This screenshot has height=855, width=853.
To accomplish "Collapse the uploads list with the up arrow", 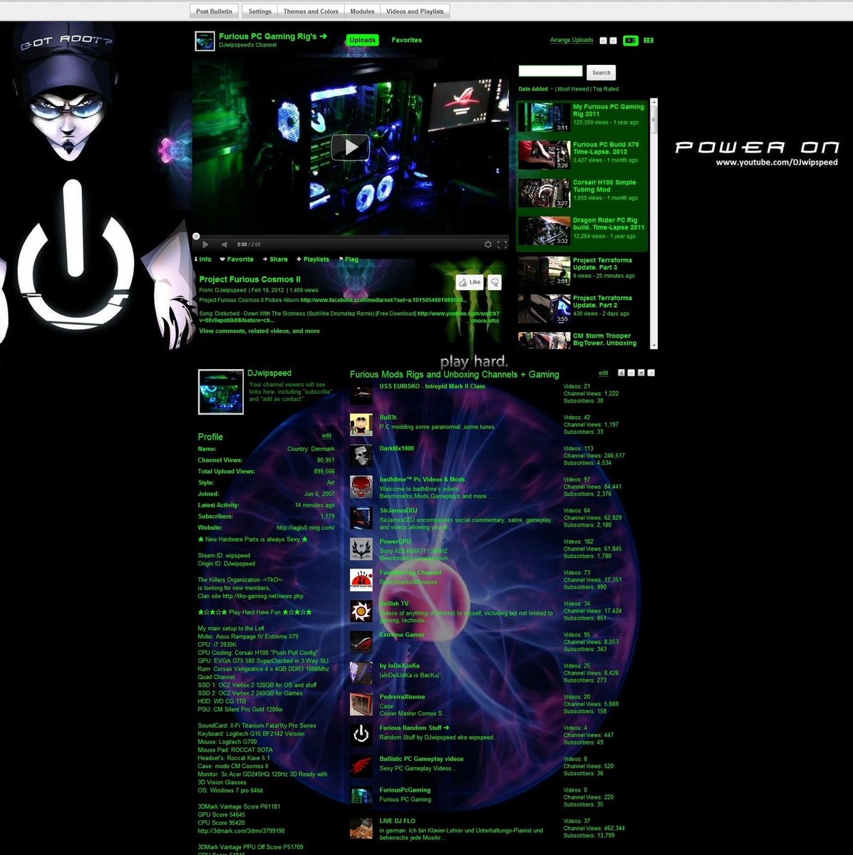I will pos(603,41).
